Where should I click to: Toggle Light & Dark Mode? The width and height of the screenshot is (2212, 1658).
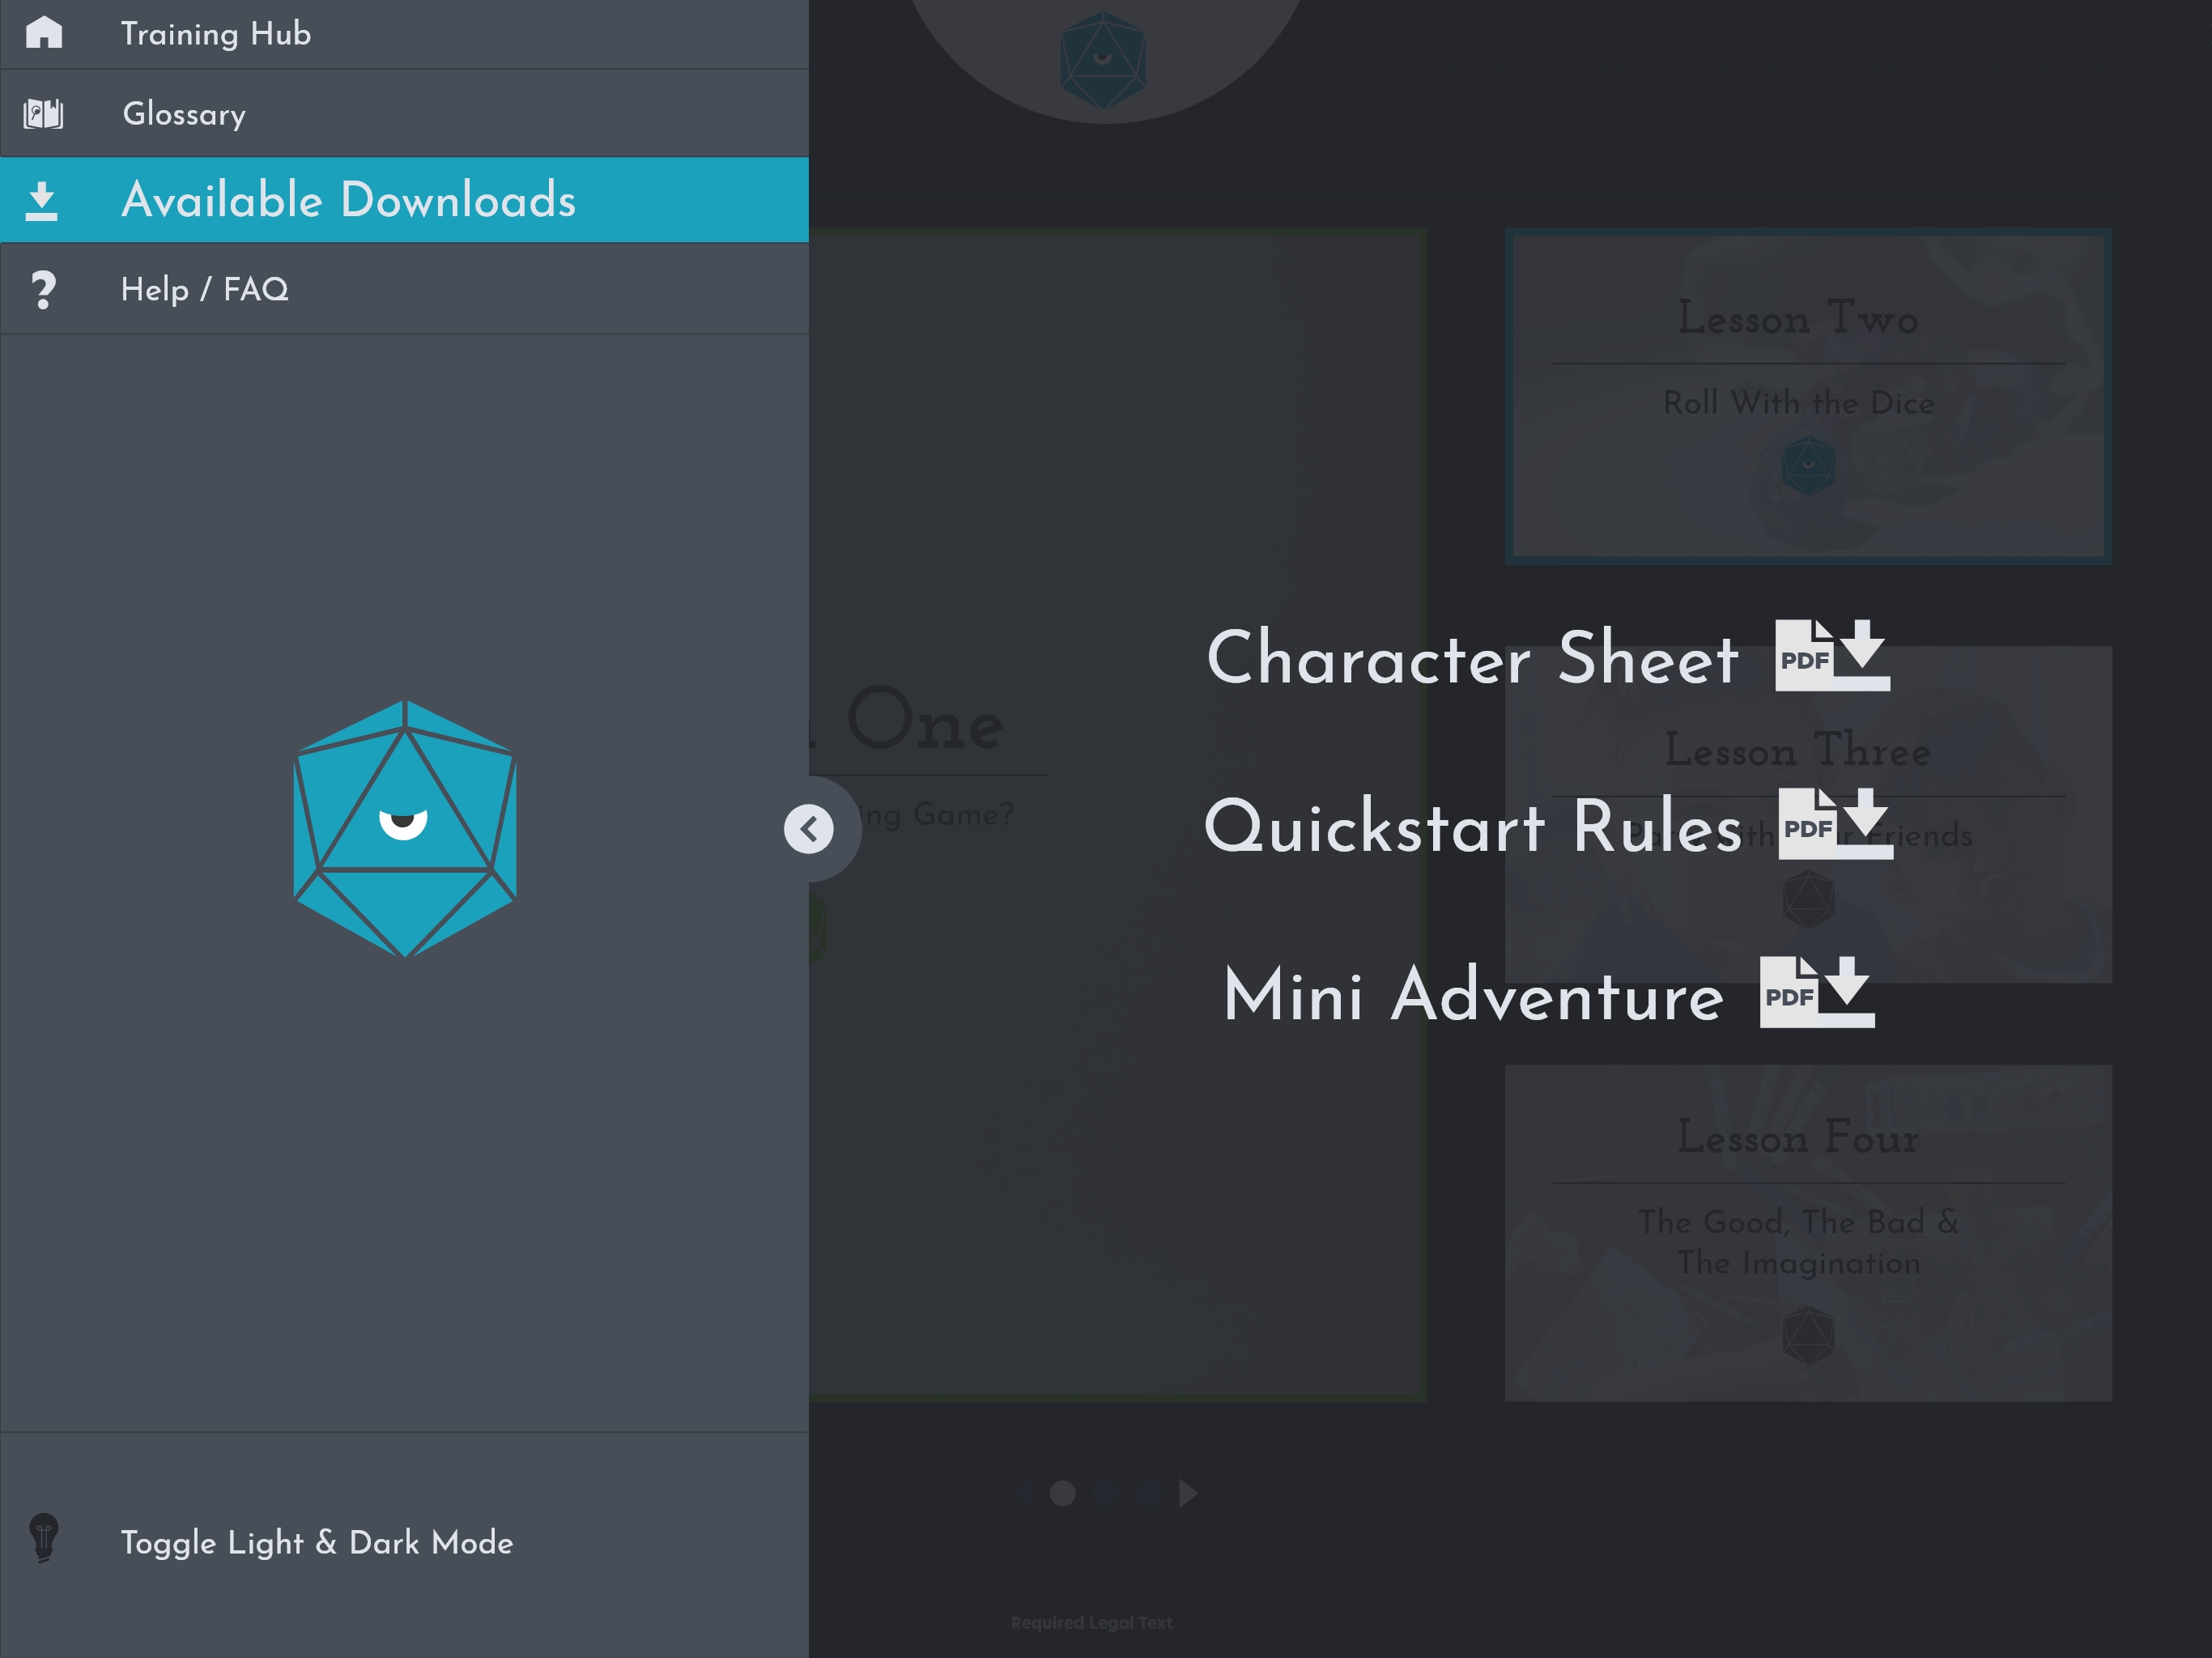(316, 1542)
